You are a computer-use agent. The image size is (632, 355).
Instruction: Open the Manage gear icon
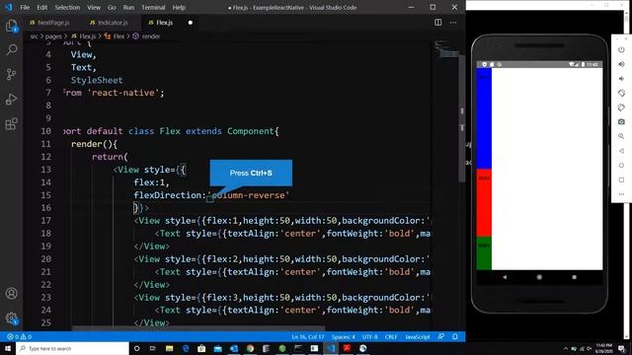[x=11, y=319]
